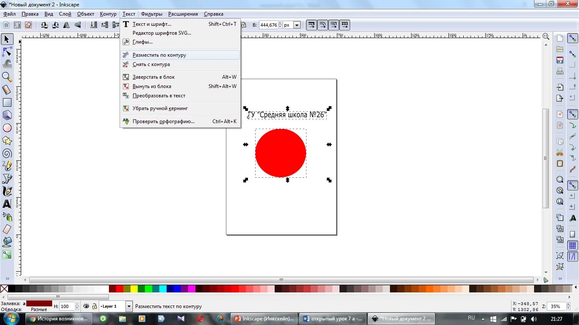Select the Node editing tool

7,52
